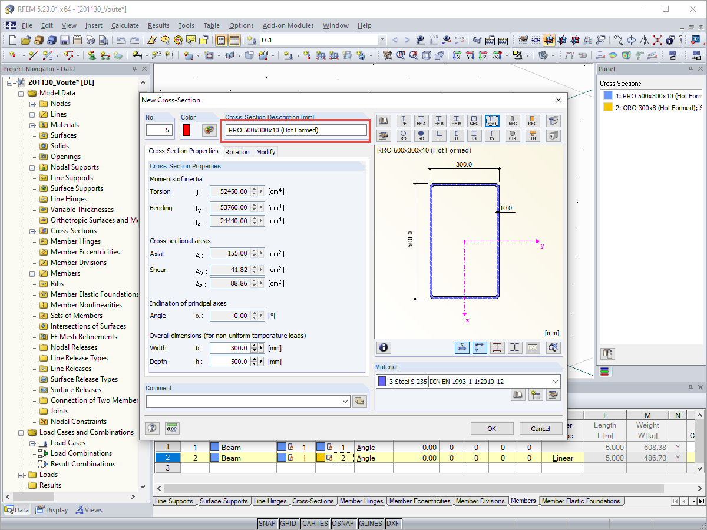The height and width of the screenshot is (530, 707).
Task: Collapse the Model Data tree node
Action: tap(21, 93)
